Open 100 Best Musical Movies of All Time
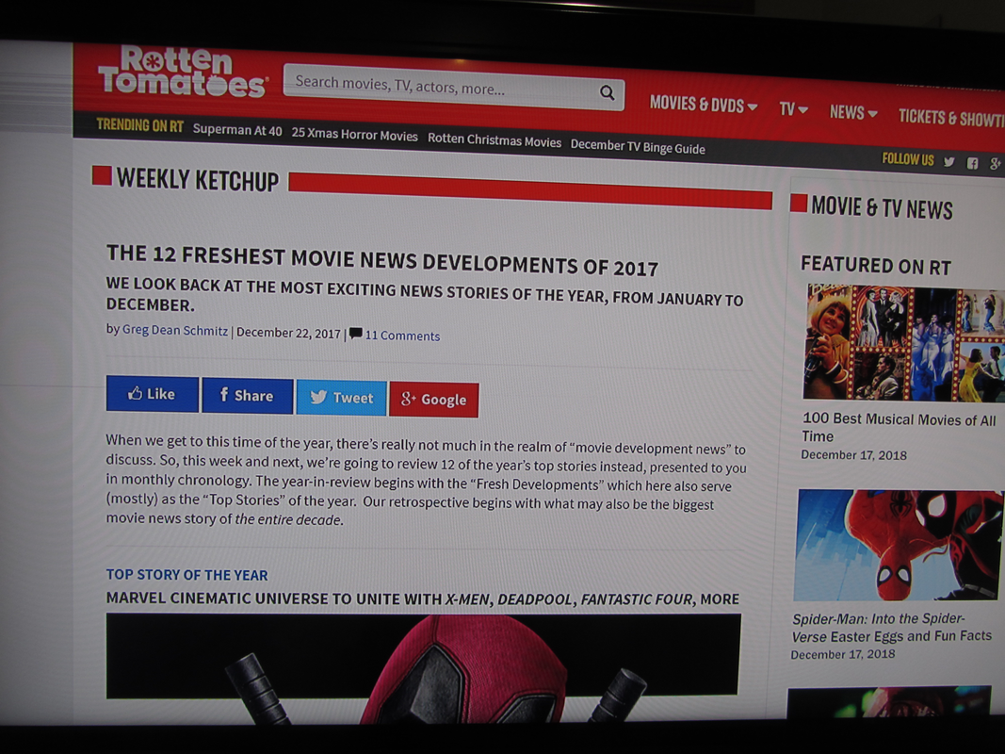 tap(899, 428)
